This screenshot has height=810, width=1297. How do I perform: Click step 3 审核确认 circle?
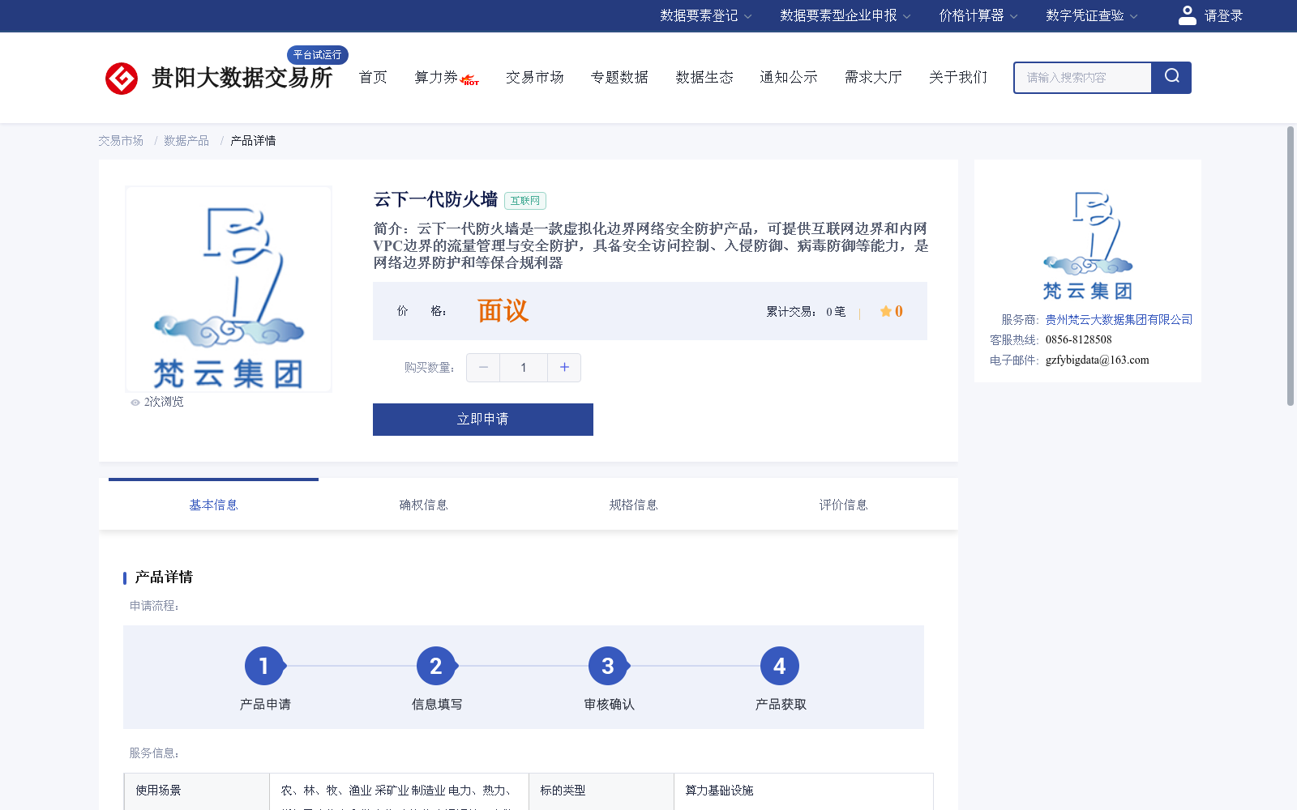[608, 666]
